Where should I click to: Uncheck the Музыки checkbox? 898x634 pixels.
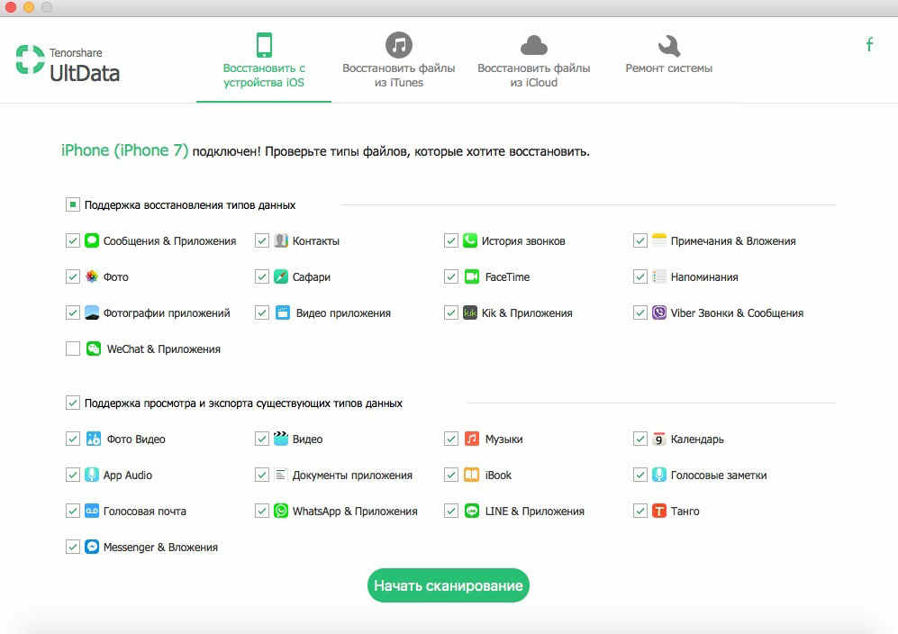tap(451, 439)
